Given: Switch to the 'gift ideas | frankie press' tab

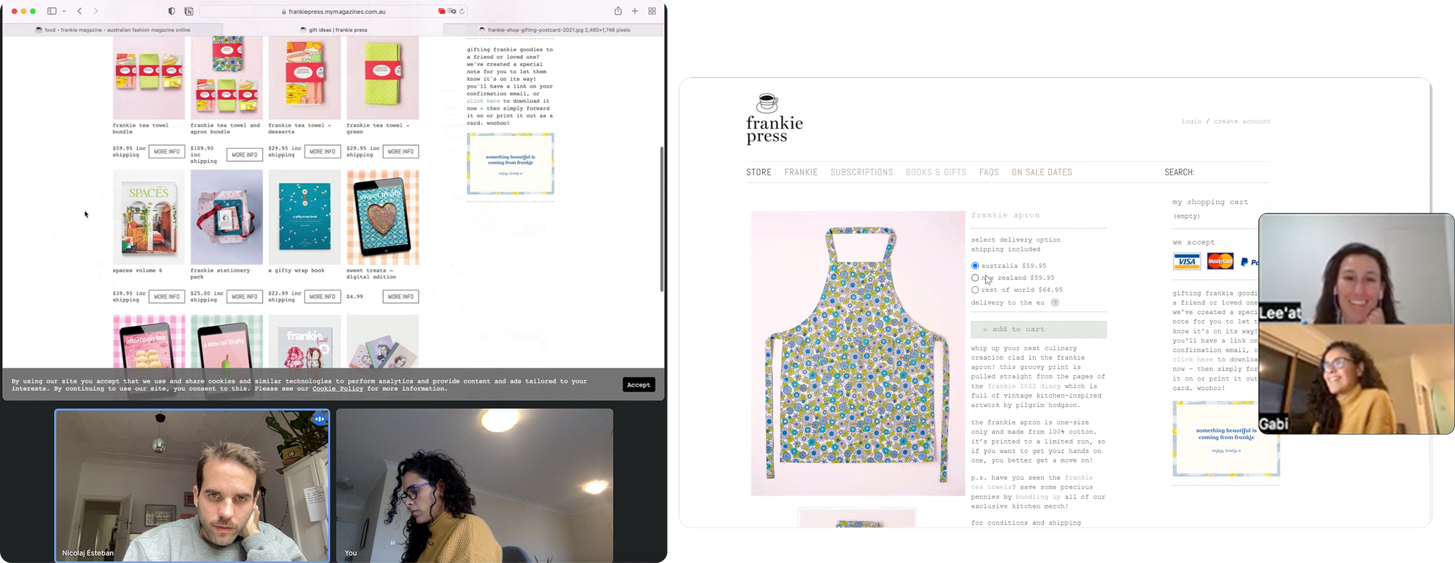Looking at the screenshot, I should 333,30.
